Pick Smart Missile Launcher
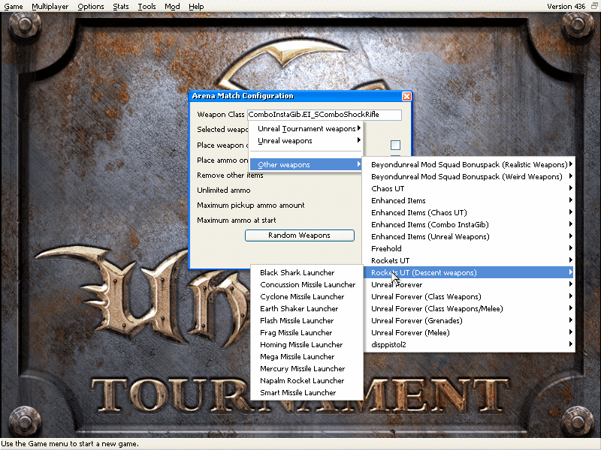 click(x=298, y=393)
